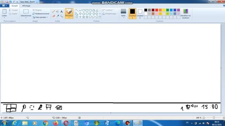
Task: Open Google Chrome from taskbar
Action: coord(45,123)
